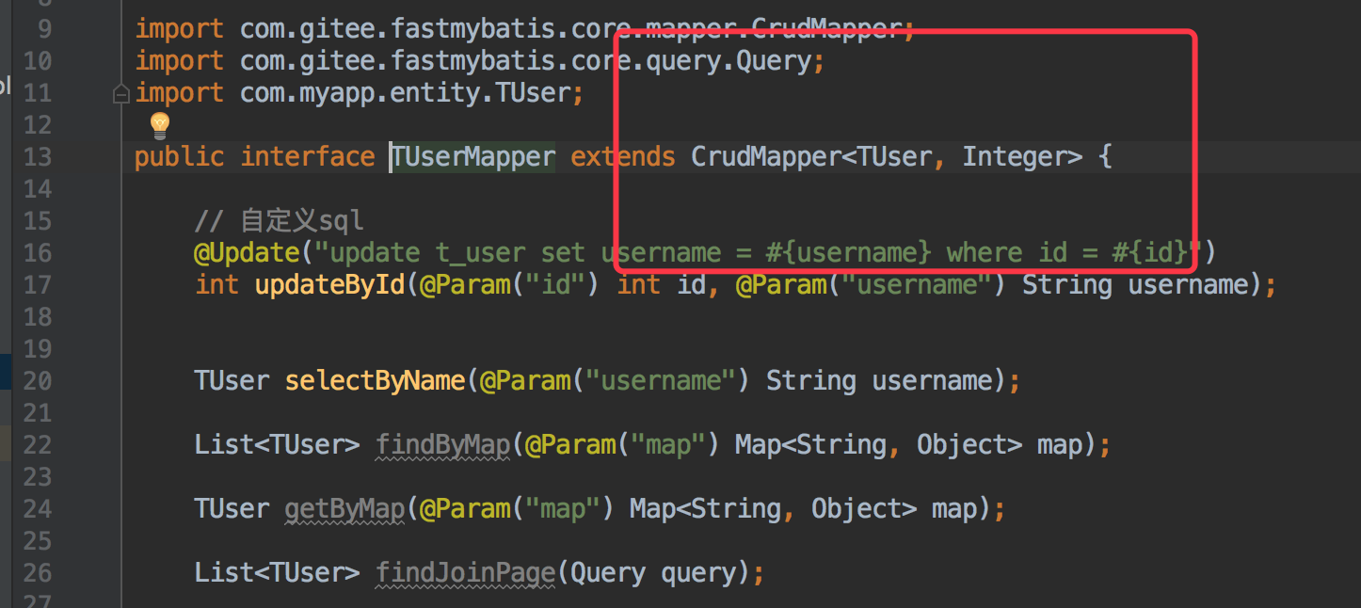This screenshot has width=1361, height=608.
Task: Click line number 24 in the gutter
Action: pyautogui.click(x=38, y=508)
